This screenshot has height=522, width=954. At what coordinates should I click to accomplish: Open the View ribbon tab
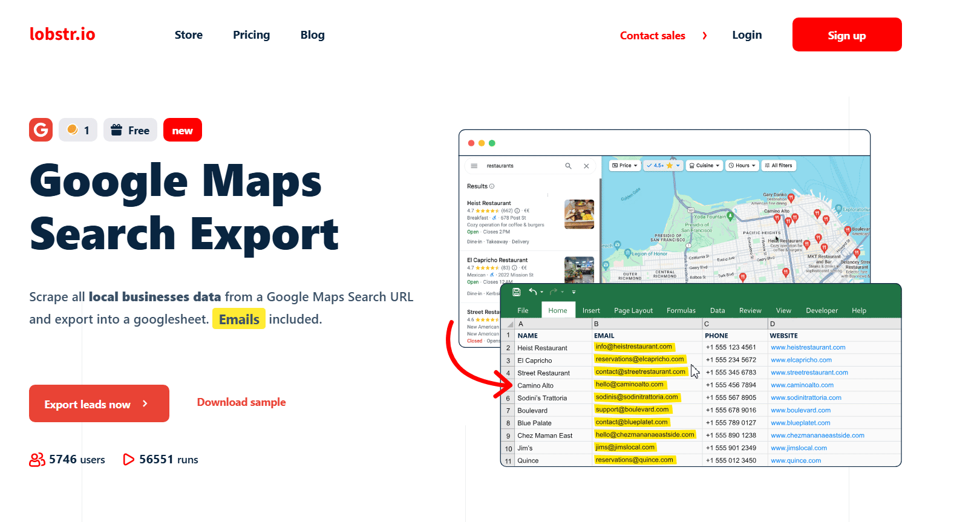click(x=783, y=310)
